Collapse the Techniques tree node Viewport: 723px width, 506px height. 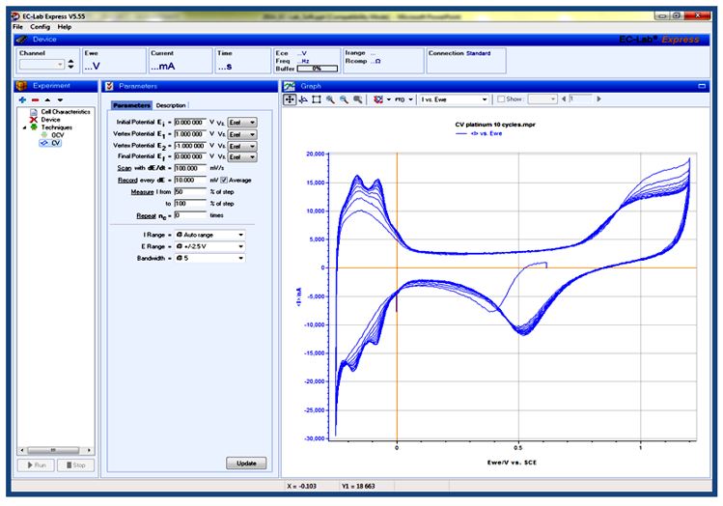point(23,127)
